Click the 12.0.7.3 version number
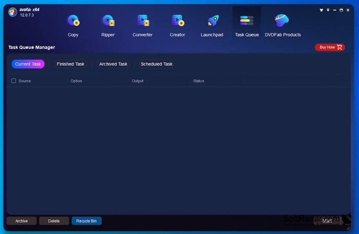 [27, 15]
